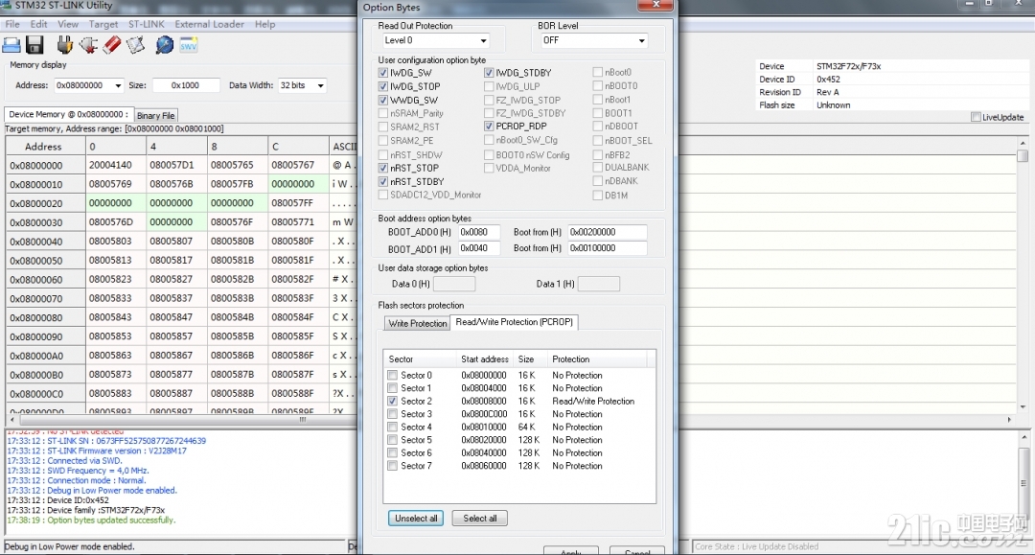Open the SWV viewer icon
The width and height of the screenshot is (1035, 555).
188,45
